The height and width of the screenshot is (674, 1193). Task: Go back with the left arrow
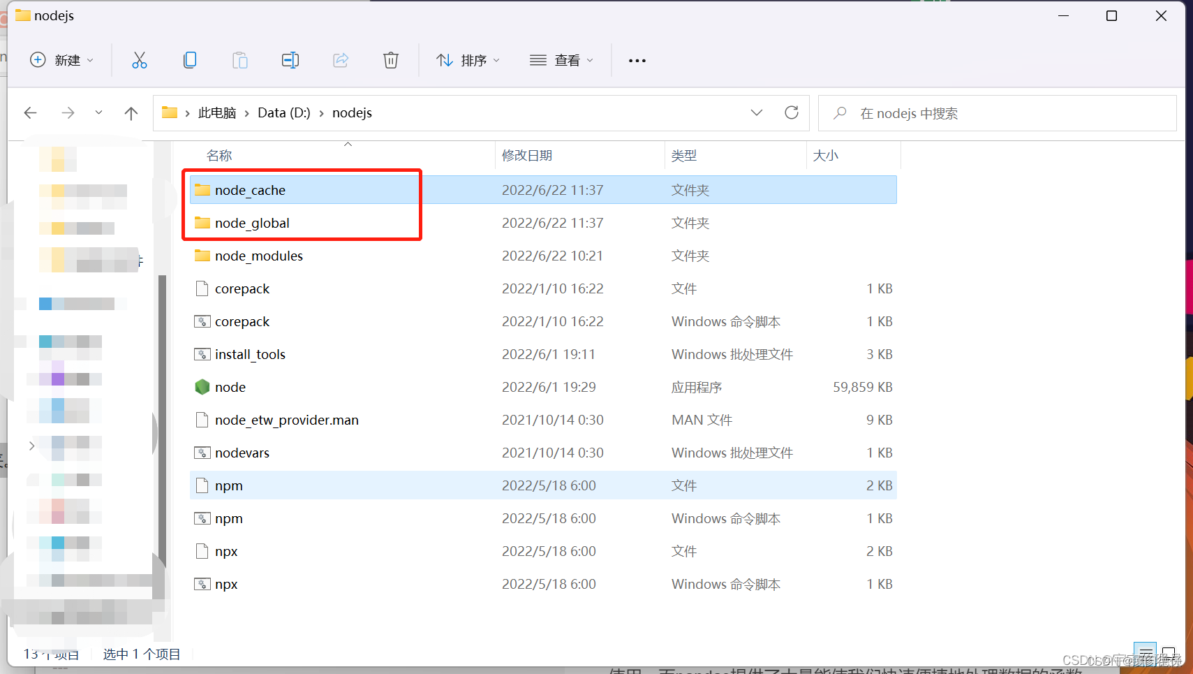click(30, 112)
